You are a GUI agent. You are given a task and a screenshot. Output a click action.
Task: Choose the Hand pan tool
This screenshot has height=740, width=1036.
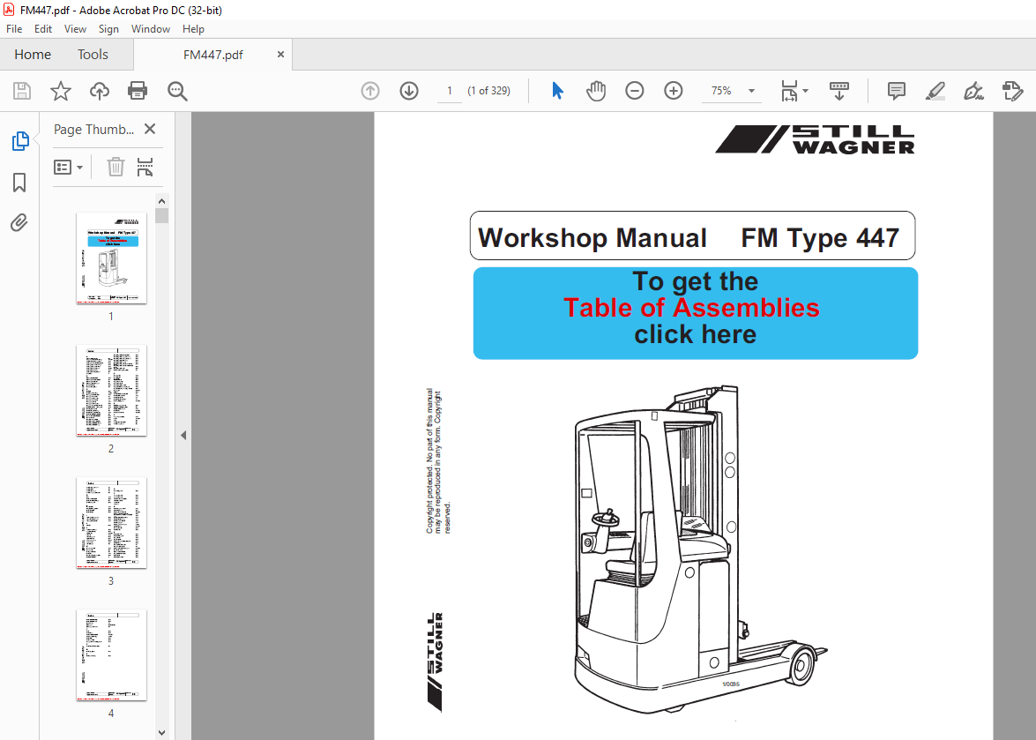point(596,91)
